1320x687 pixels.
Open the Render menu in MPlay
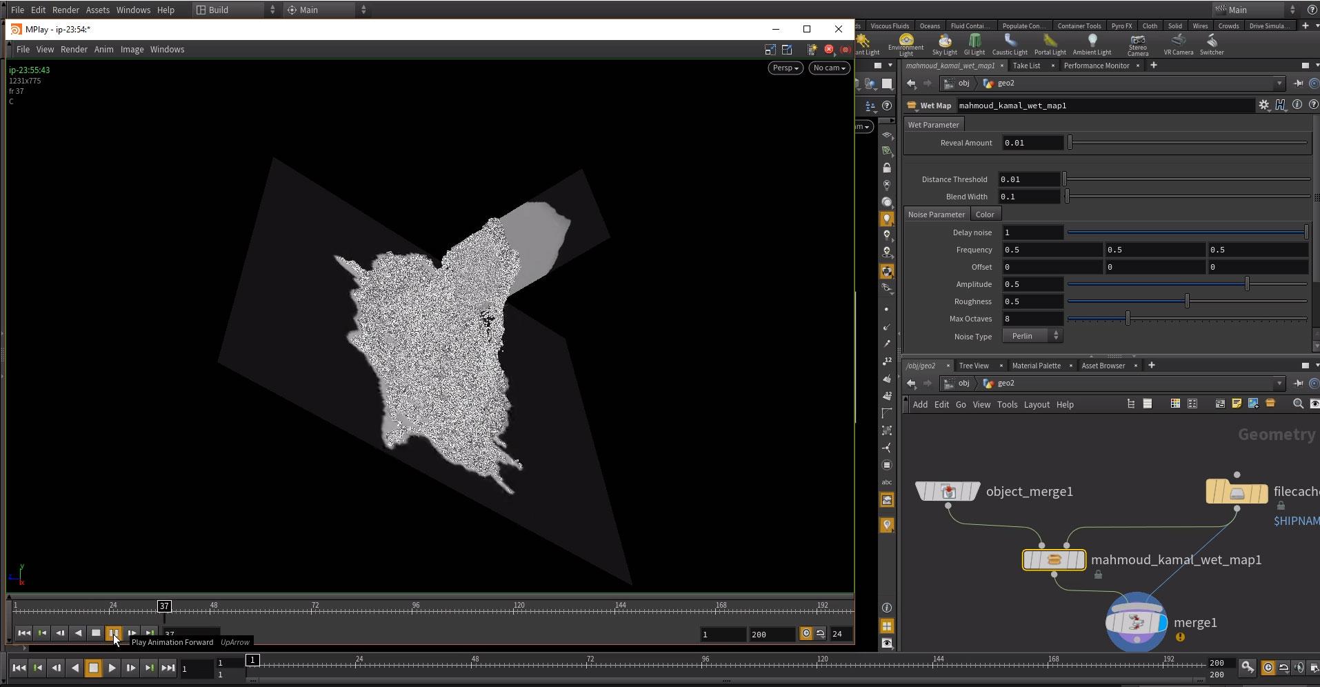pyautogui.click(x=74, y=50)
